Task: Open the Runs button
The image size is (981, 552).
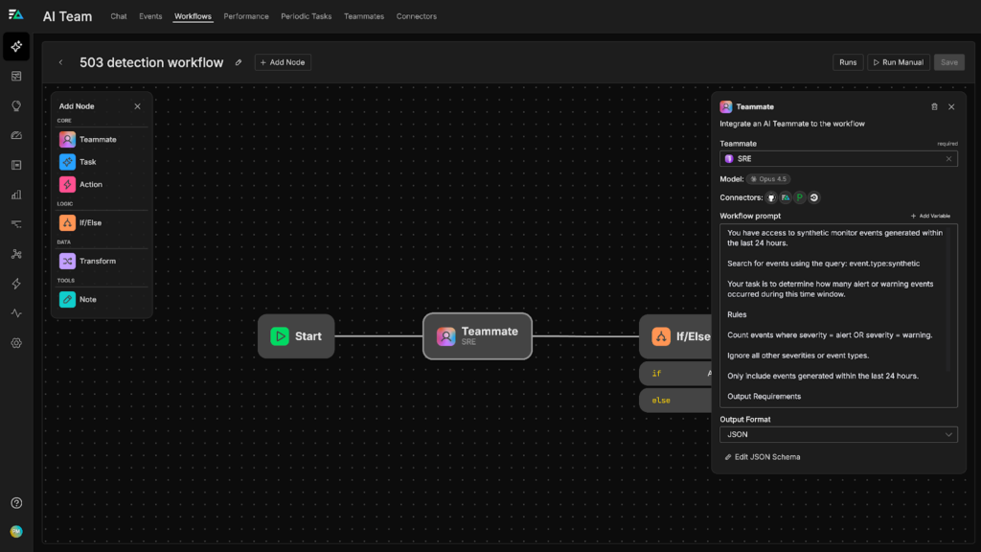Action: [x=848, y=62]
